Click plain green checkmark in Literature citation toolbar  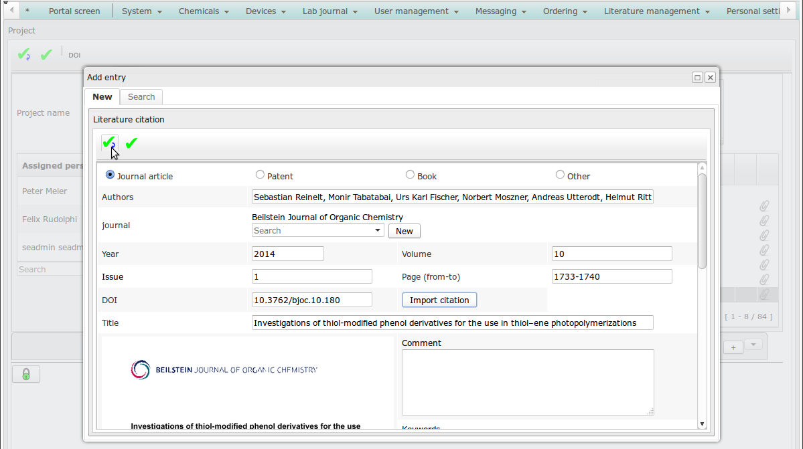(131, 143)
